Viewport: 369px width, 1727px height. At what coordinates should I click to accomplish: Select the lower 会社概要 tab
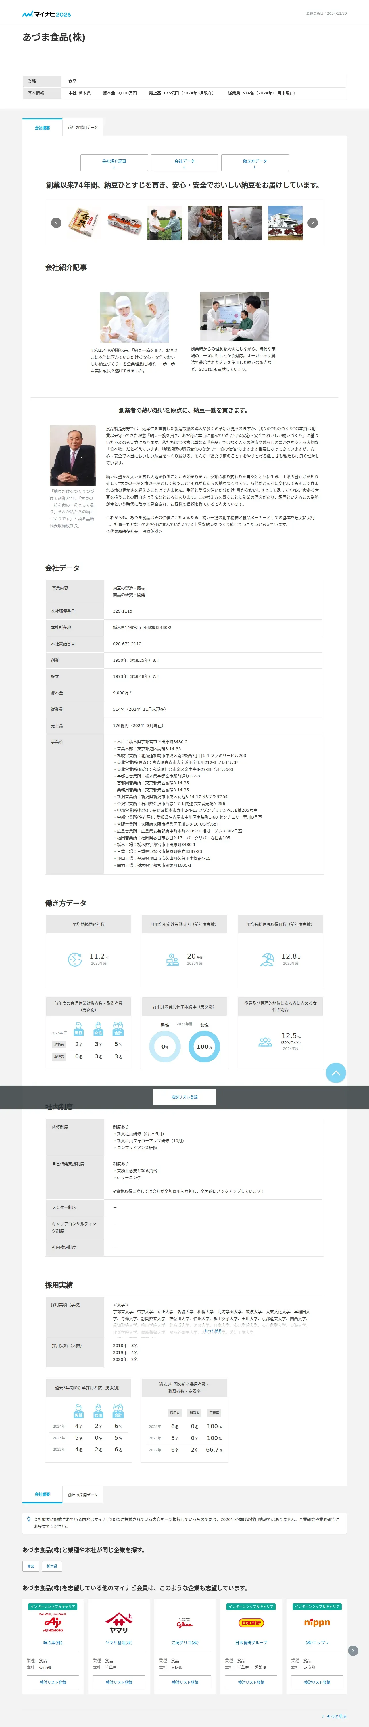pyautogui.click(x=42, y=1494)
